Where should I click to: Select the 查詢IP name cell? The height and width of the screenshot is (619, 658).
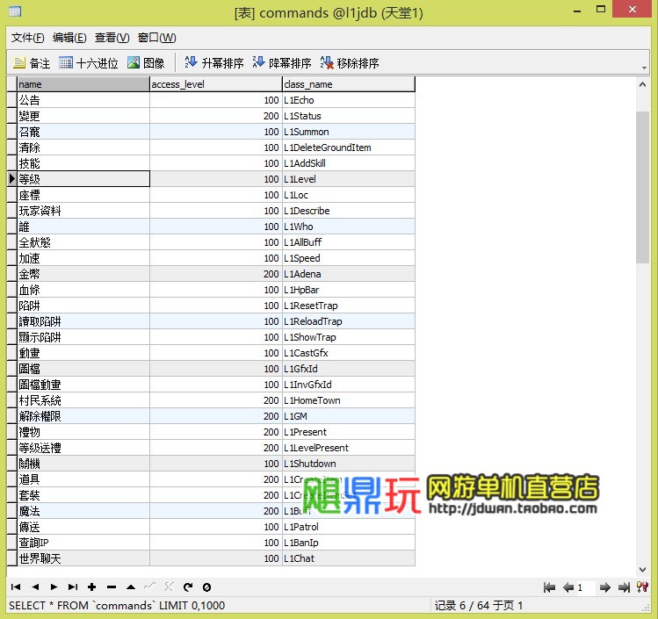pos(83,543)
